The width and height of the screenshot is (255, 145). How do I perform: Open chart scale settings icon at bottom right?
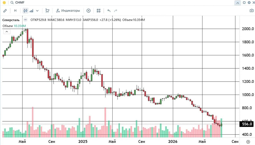click(x=248, y=142)
